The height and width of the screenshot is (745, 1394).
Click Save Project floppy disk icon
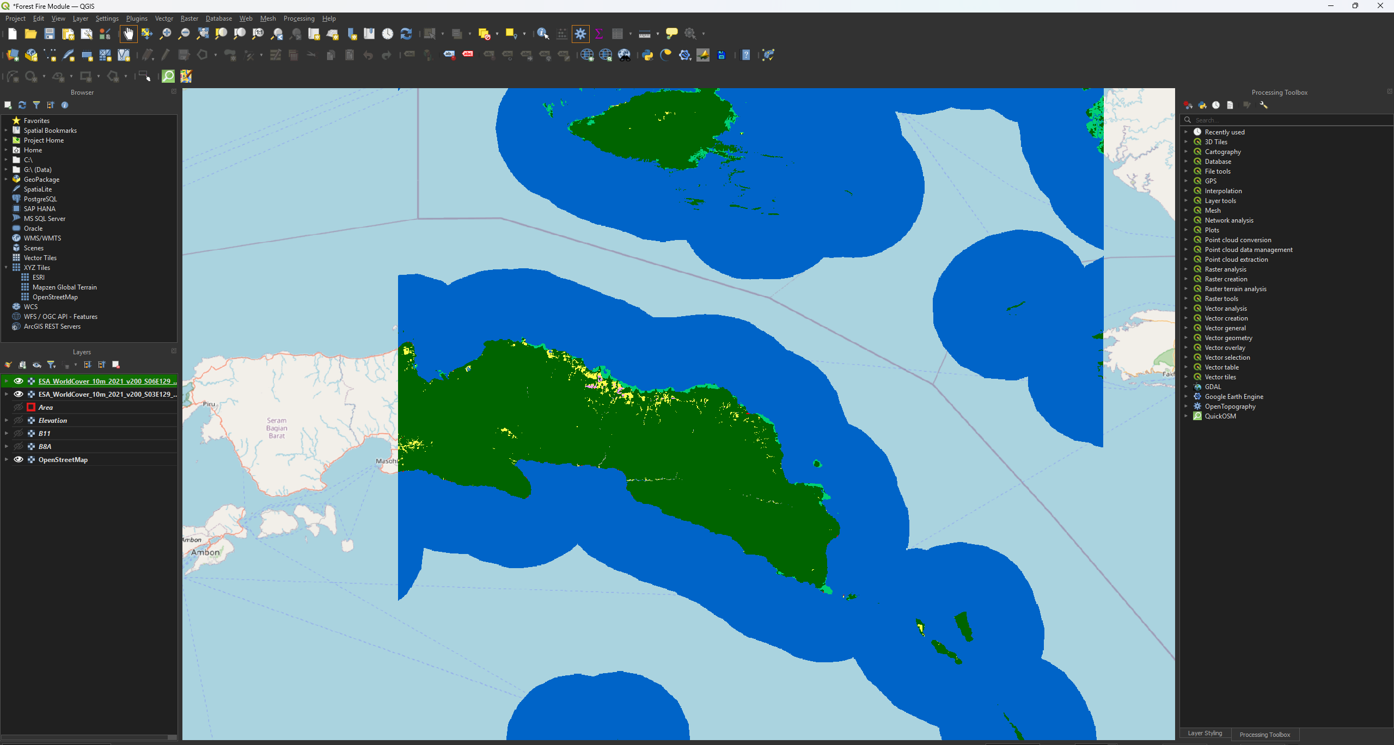pos(49,34)
